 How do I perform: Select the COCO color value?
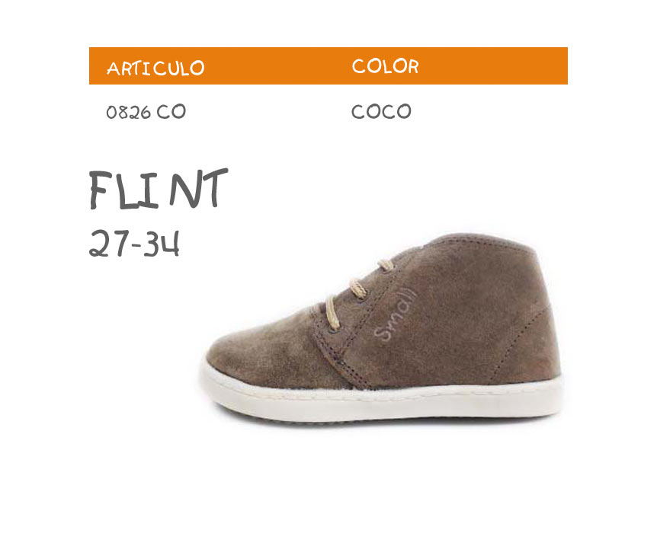tap(381, 111)
